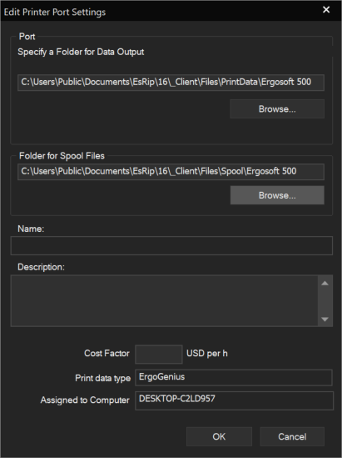This screenshot has width=342, height=458.
Task: Click the Folder for Spool Files label
Action: (62, 156)
